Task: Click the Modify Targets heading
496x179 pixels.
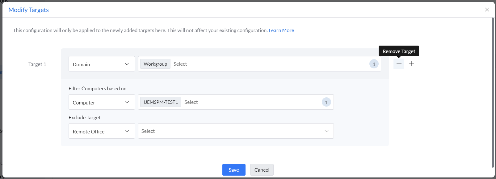Action: pos(28,10)
